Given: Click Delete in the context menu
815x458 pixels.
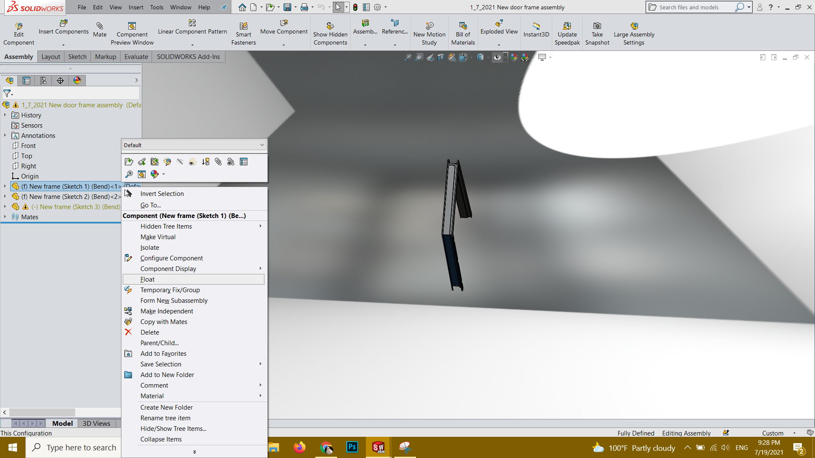Looking at the screenshot, I should coord(150,332).
